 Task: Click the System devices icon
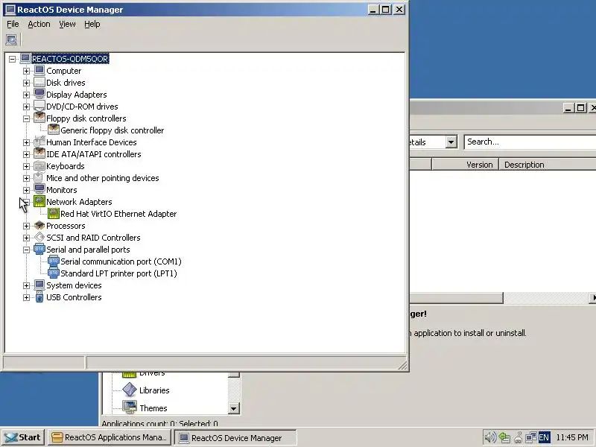(39, 285)
